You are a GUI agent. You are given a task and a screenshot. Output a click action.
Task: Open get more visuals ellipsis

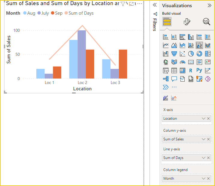(x=174, y=87)
